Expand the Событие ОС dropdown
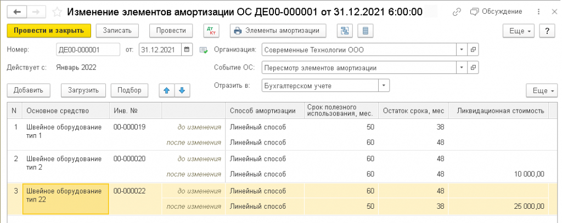The height and width of the screenshot is (223, 562). point(462,68)
